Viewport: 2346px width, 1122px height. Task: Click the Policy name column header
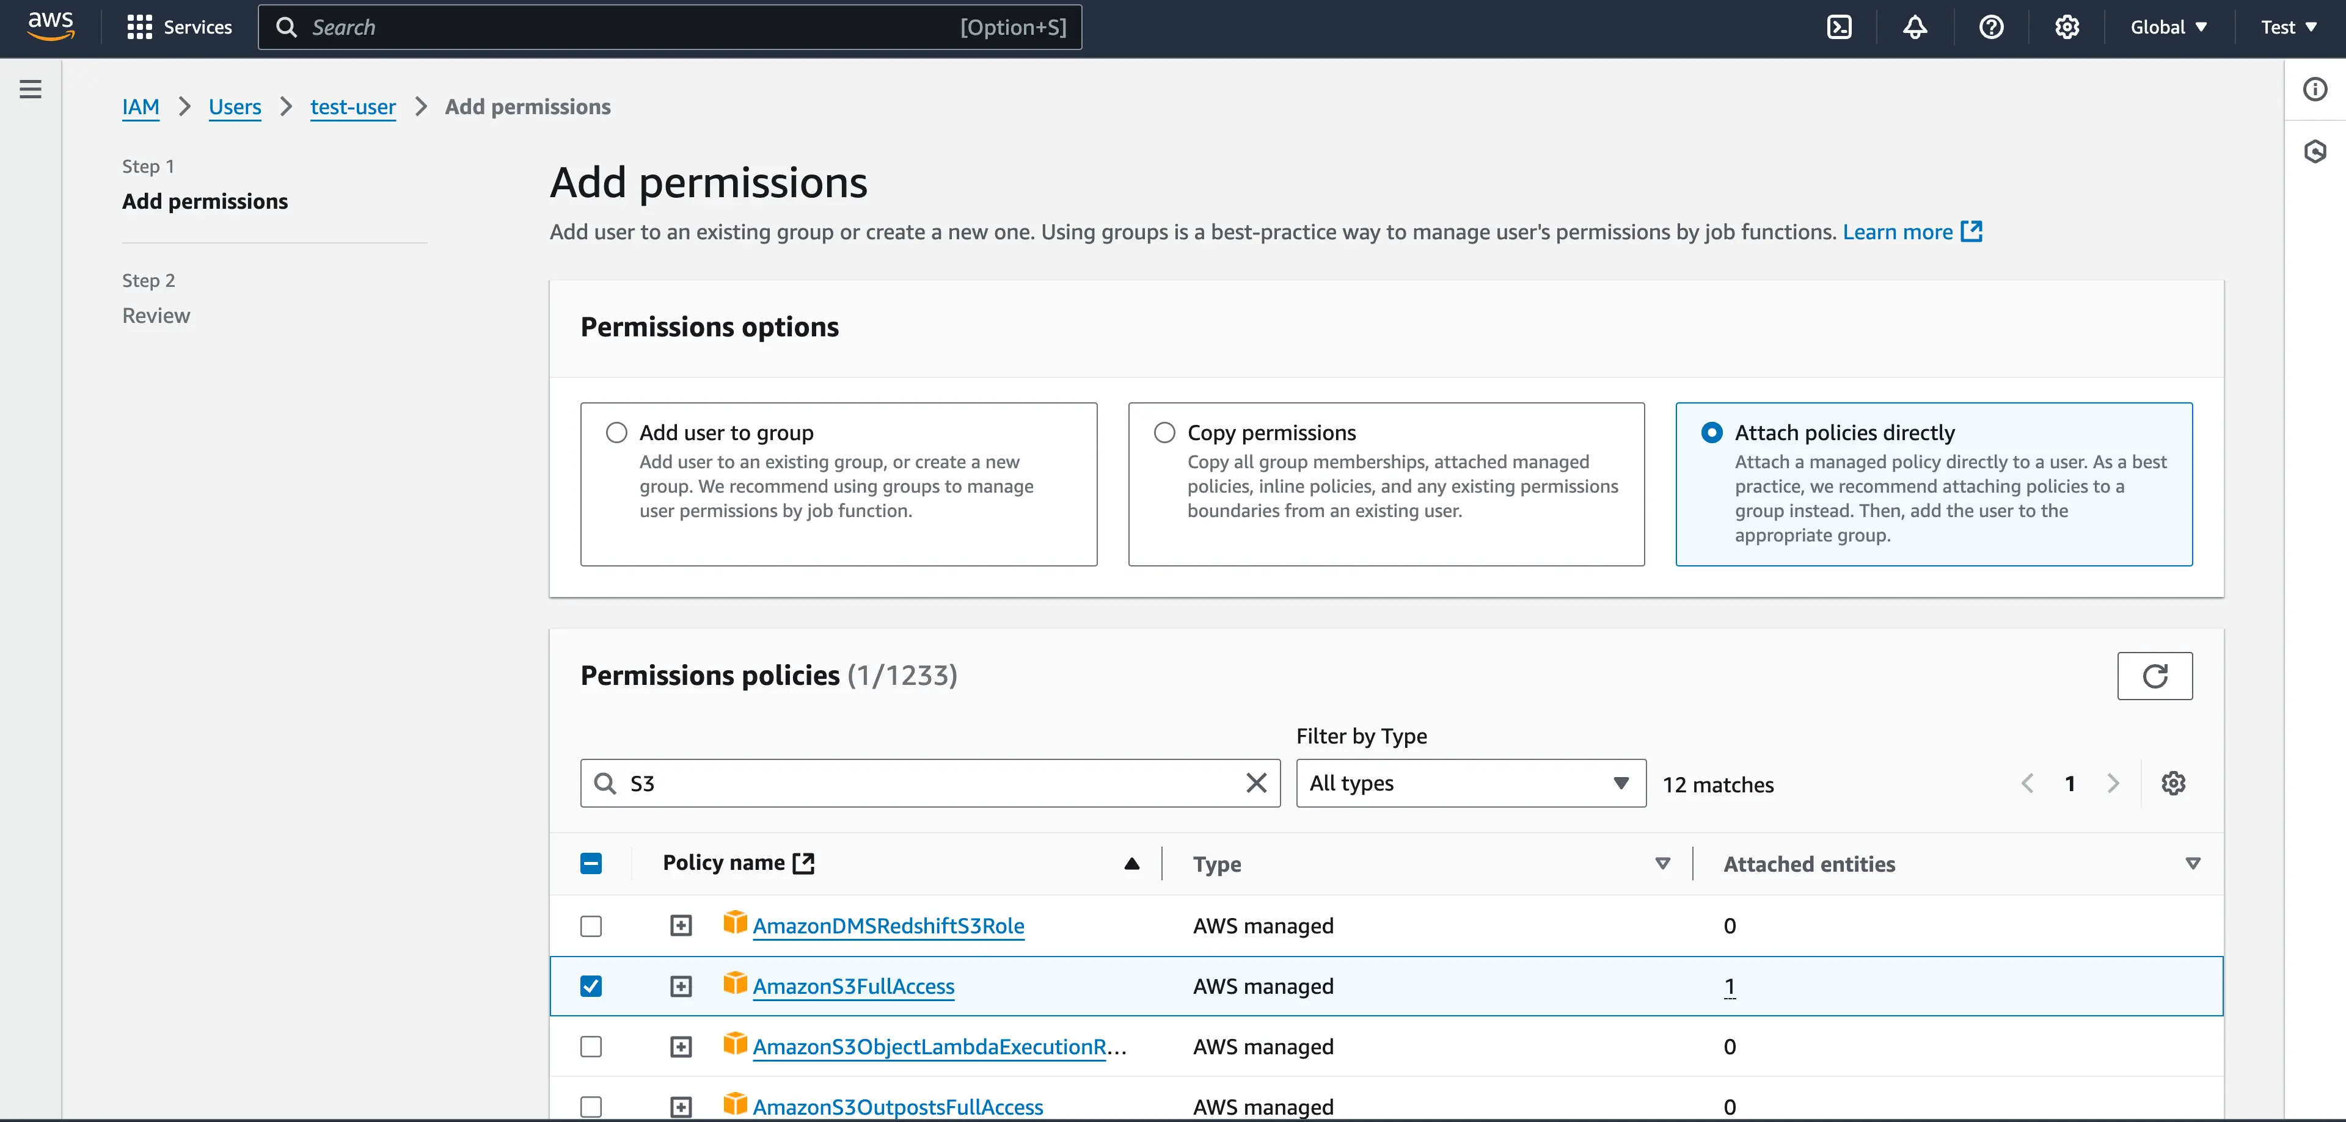(723, 863)
